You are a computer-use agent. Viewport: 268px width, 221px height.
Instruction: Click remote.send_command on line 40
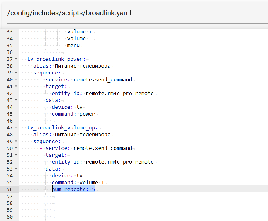[x=103, y=79]
